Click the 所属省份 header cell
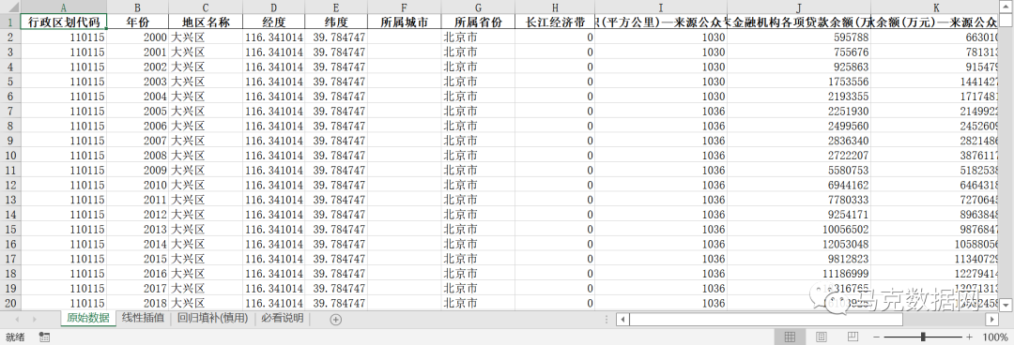The width and height of the screenshot is (1014, 345). (x=478, y=22)
